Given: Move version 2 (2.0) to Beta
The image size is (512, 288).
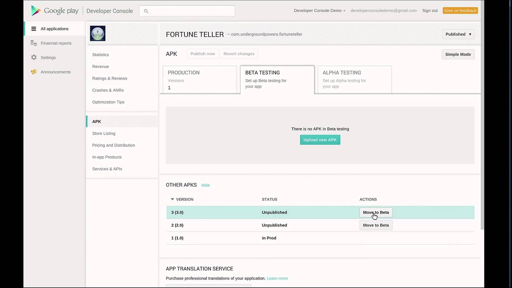Looking at the screenshot, I should coord(376,225).
